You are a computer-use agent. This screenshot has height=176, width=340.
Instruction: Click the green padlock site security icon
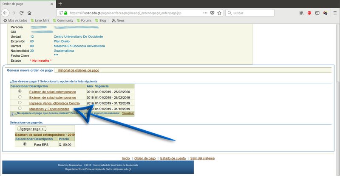tap(65, 13)
